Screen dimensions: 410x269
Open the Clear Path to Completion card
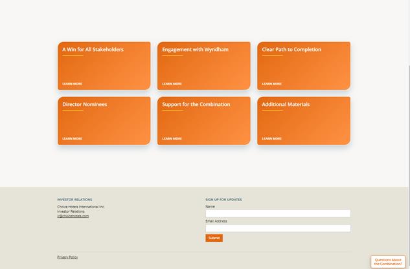click(x=303, y=65)
